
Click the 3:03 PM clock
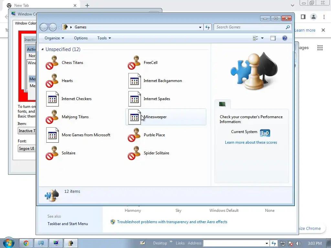(315, 243)
